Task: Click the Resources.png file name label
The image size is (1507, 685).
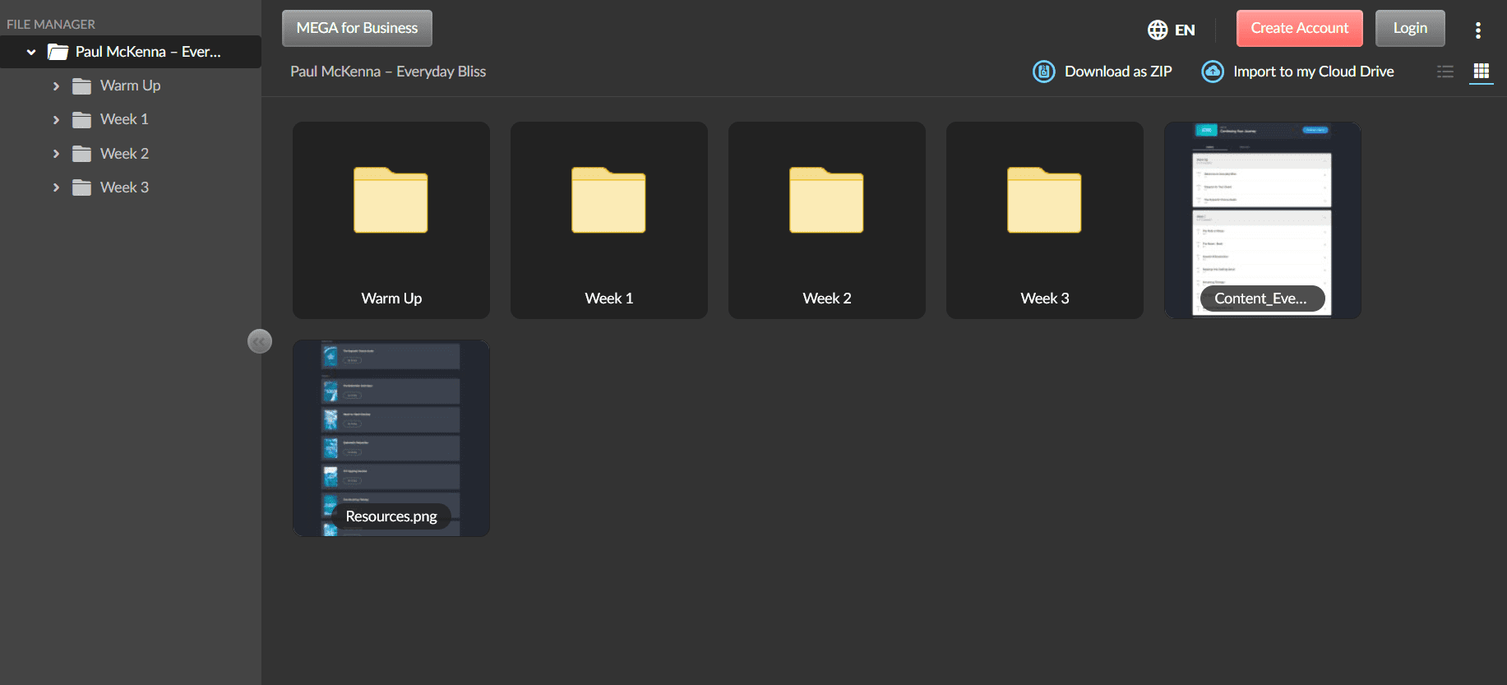Action: click(391, 516)
